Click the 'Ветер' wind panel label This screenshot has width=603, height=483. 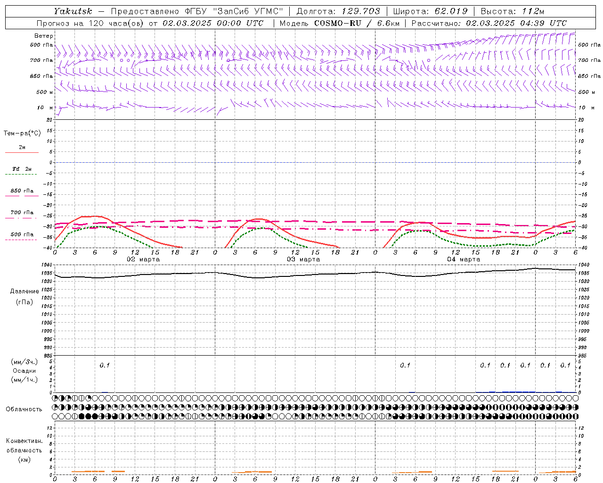coord(44,36)
